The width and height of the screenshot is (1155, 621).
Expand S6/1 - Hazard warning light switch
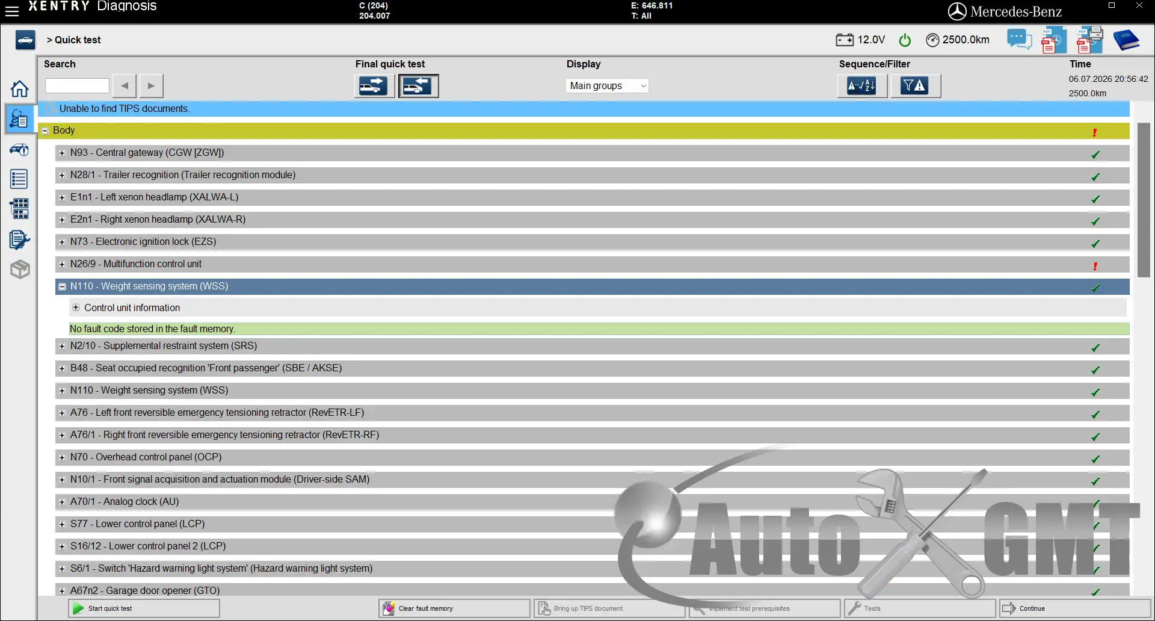tap(61, 569)
